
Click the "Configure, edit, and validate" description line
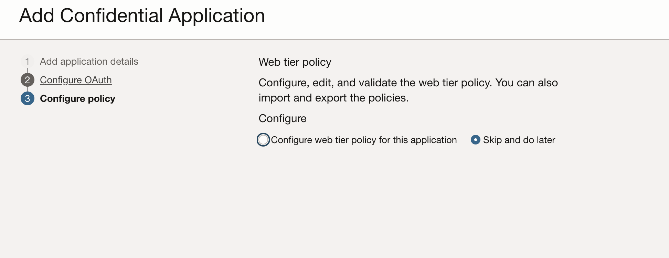point(408,83)
